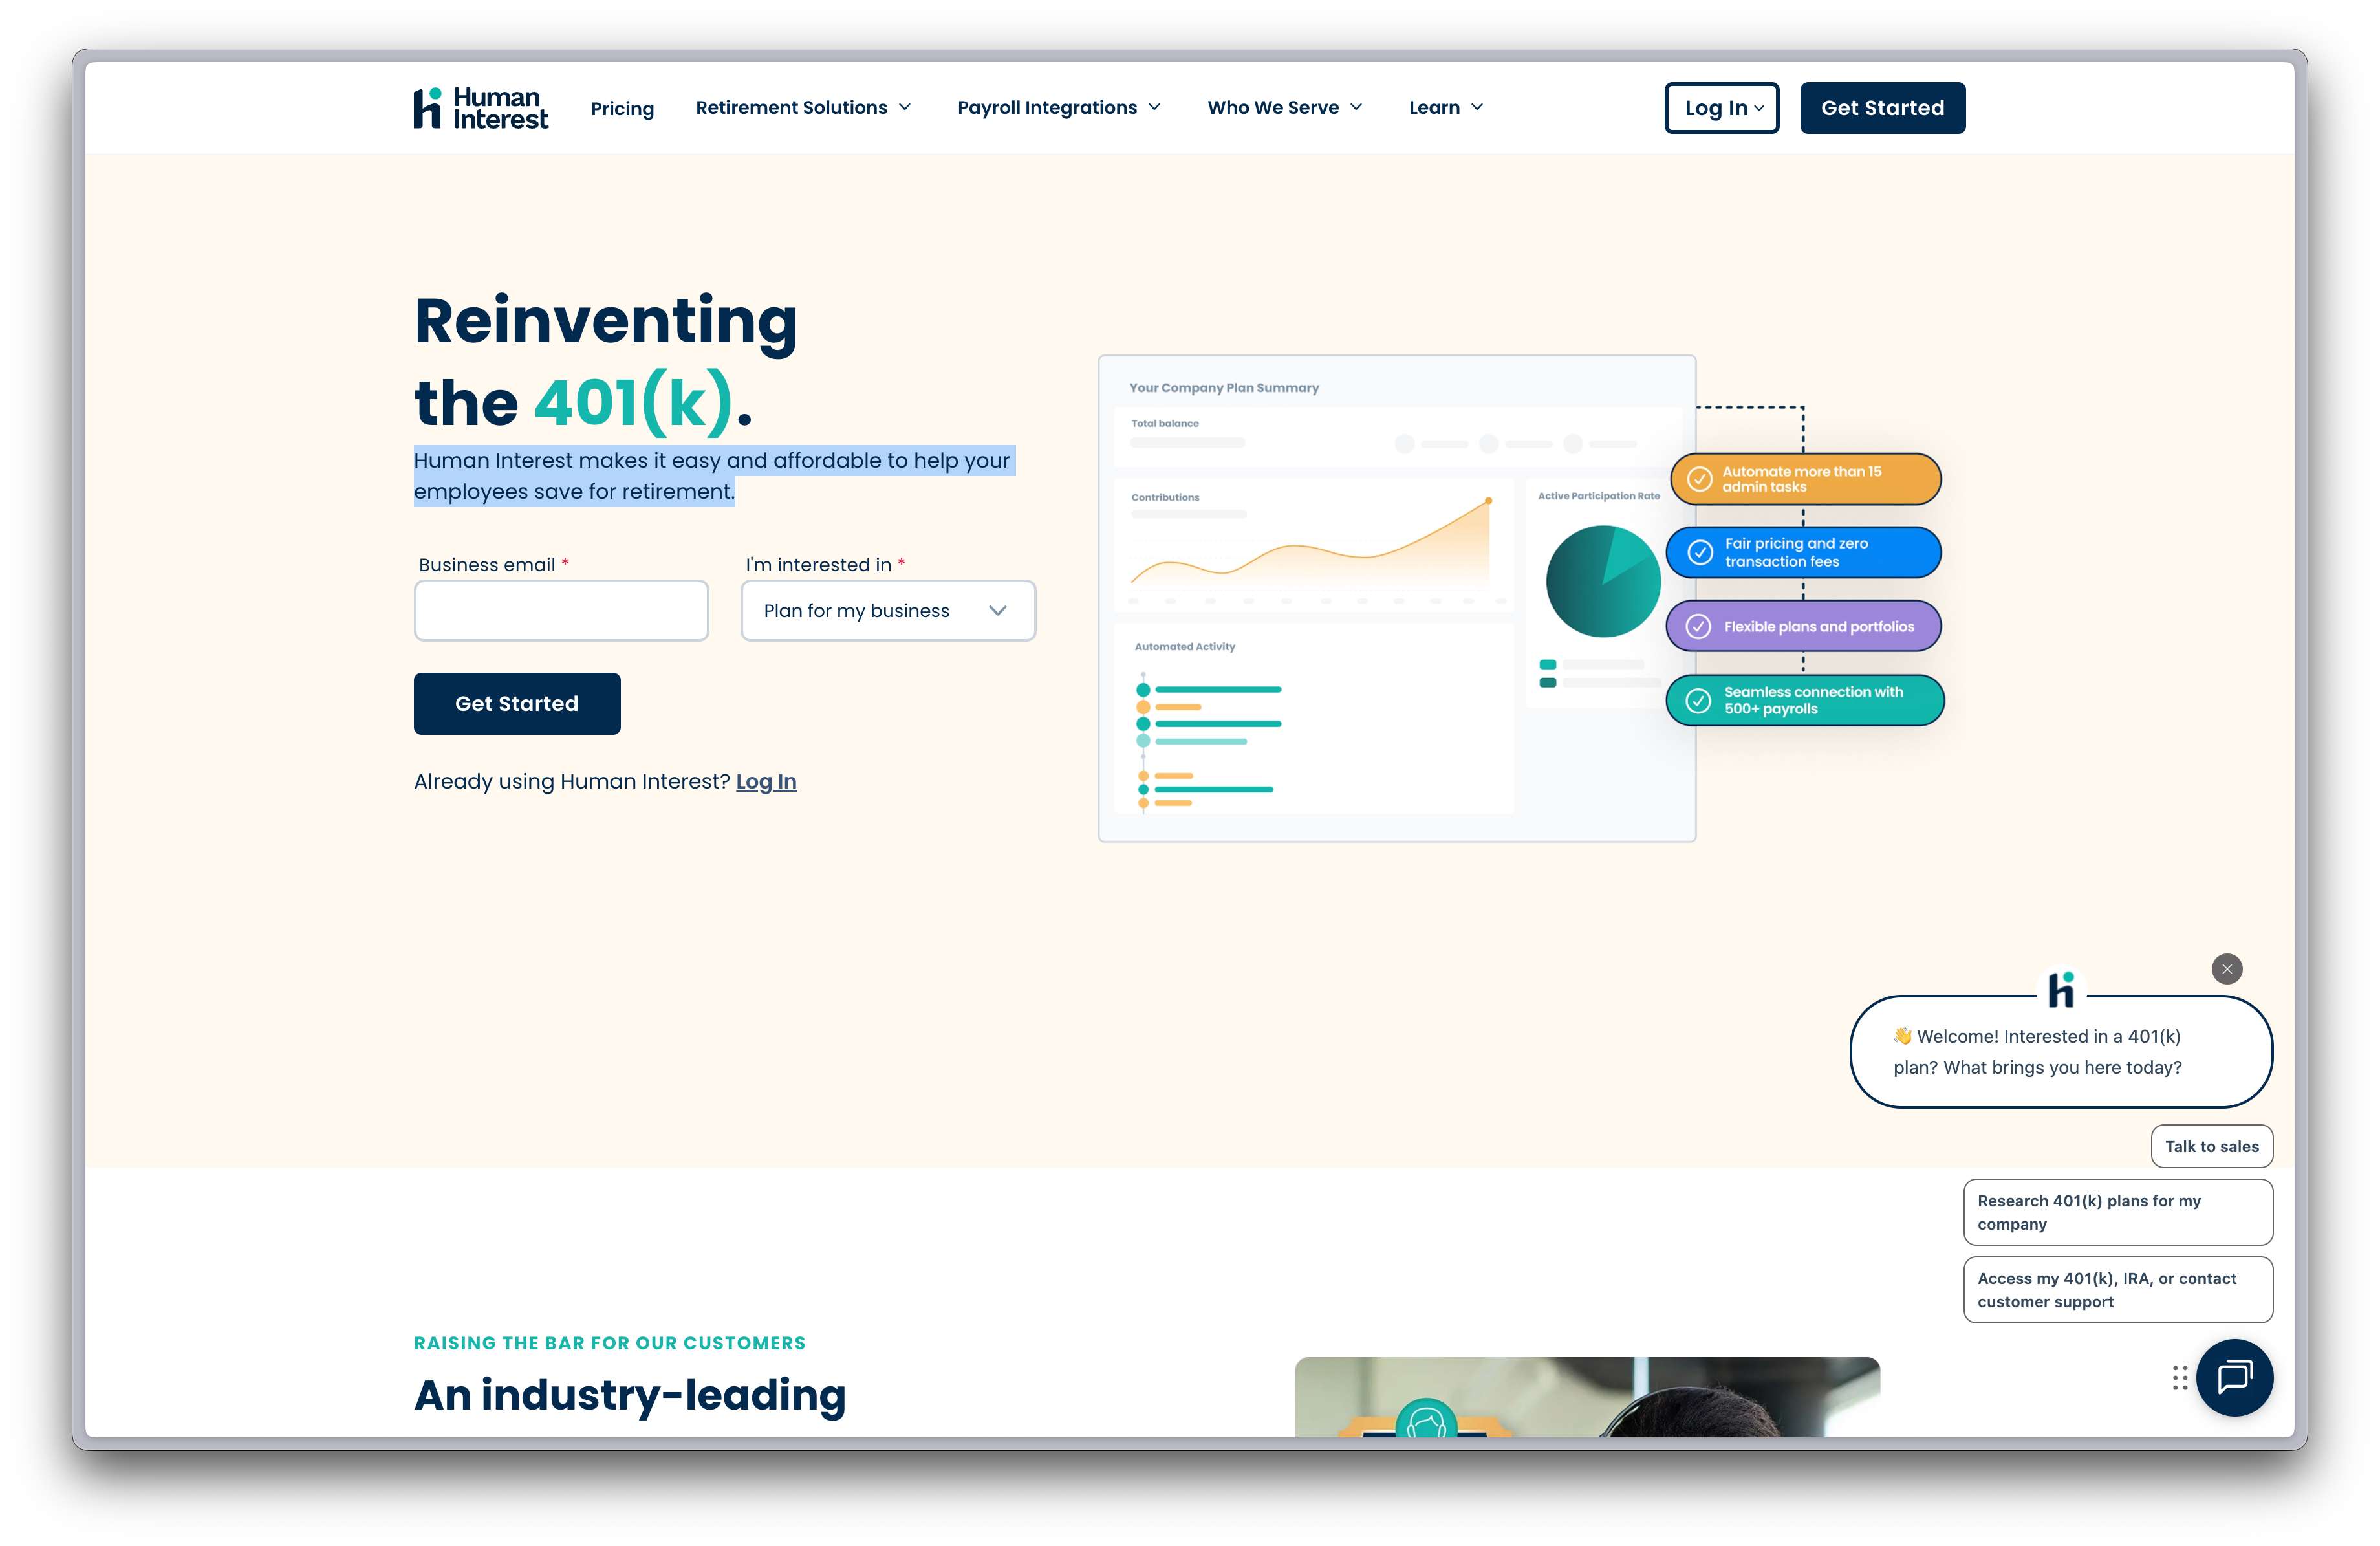
Task: Click the Total balance label
Action: (1164, 423)
